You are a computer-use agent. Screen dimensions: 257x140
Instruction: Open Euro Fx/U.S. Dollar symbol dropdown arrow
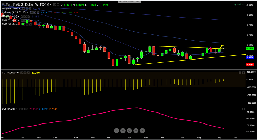click(51, 5)
